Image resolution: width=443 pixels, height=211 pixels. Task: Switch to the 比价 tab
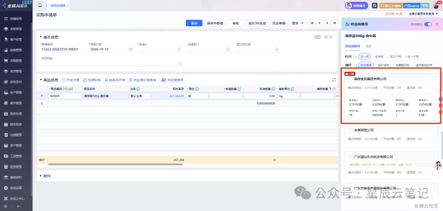(x=368, y=46)
